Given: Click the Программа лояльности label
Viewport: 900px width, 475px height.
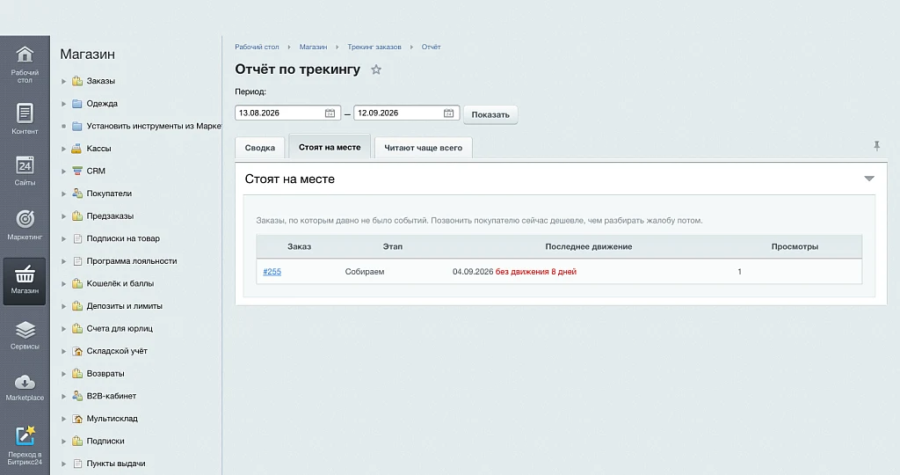Looking at the screenshot, I should 132,260.
